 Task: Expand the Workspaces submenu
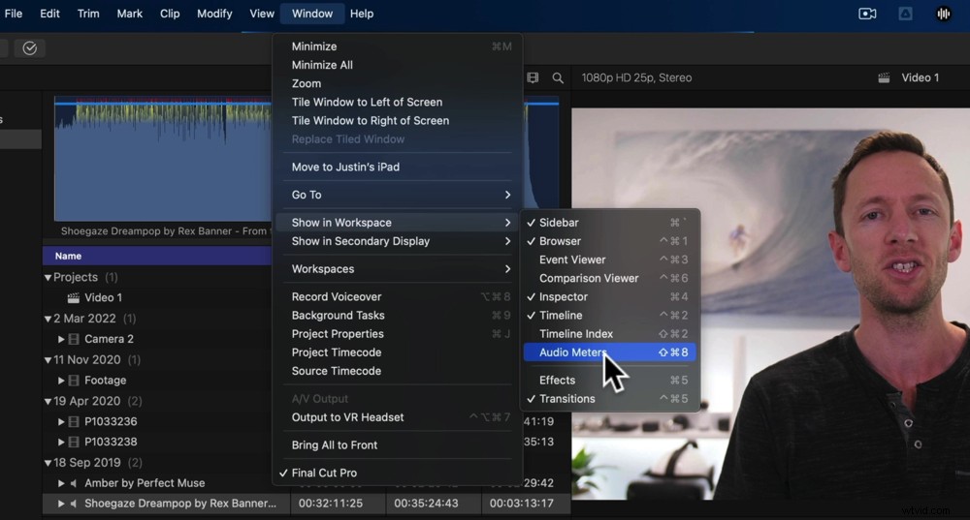[x=397, y=268]
